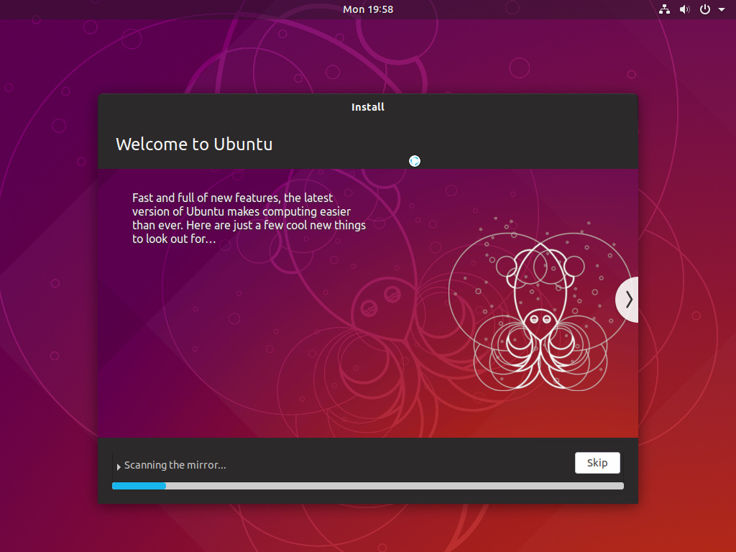The width and height of the screenshot is (736, 552).
Task: Open the network connection icon in top bar
Action: [x=664, y=9]
